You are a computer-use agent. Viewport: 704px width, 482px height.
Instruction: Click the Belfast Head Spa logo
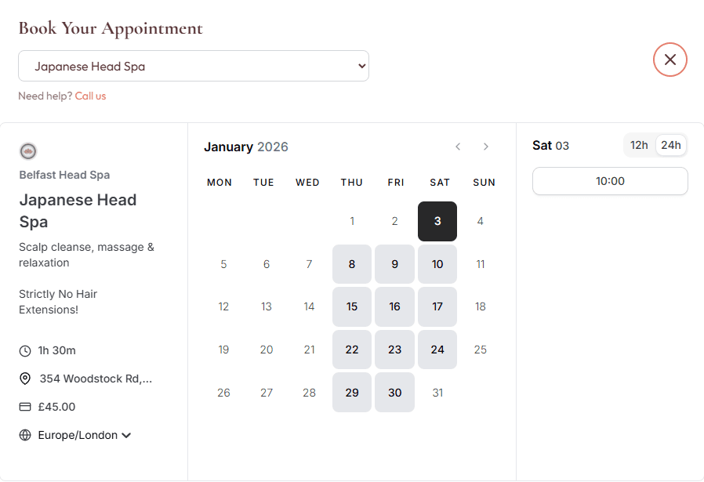click(x=28, y=151)
